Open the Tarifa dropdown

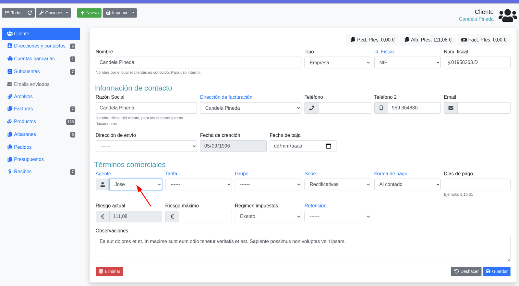click(x=199, y=184)
